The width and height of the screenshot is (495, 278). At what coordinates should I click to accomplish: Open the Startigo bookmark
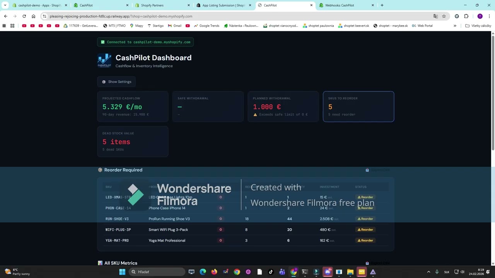155,26
